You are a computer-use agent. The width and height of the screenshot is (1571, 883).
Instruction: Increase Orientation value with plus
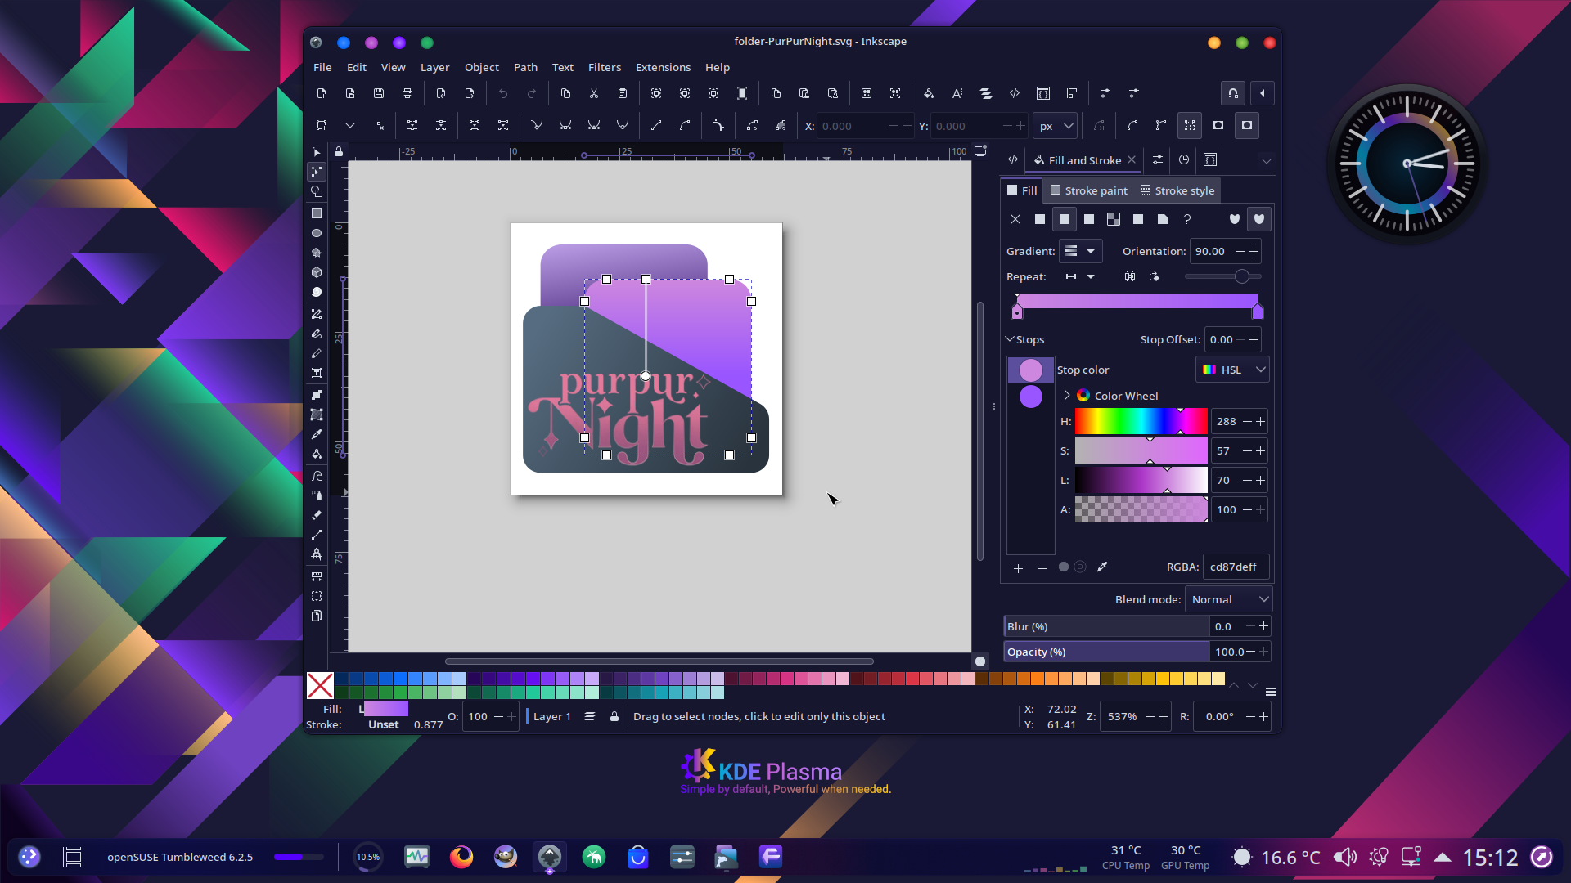coord(1254,251)
